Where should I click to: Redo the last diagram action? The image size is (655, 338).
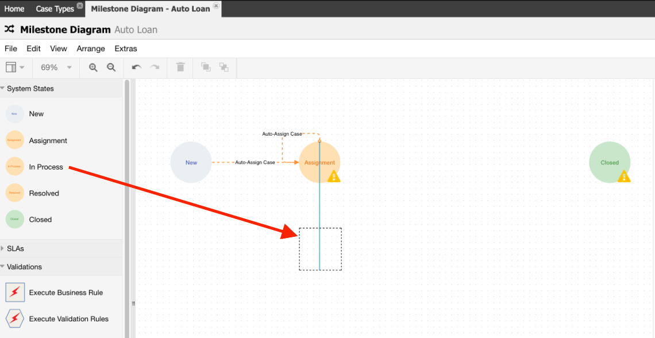tap(155, 67)
